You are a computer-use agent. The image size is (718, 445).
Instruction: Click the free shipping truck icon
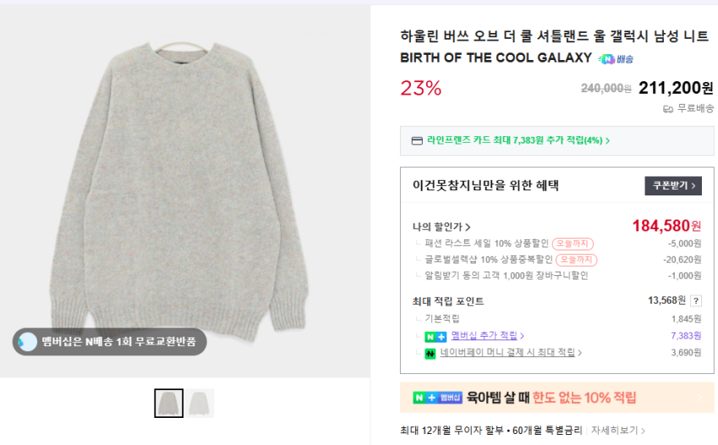[x=668, y=108]
